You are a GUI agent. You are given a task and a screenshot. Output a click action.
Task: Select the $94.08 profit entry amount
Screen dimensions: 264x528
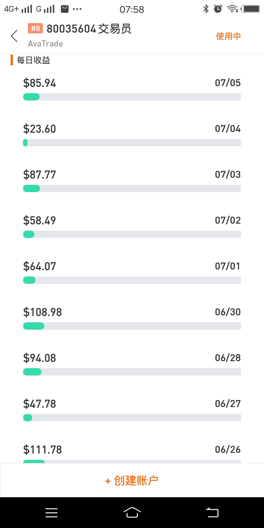[40, 358]
